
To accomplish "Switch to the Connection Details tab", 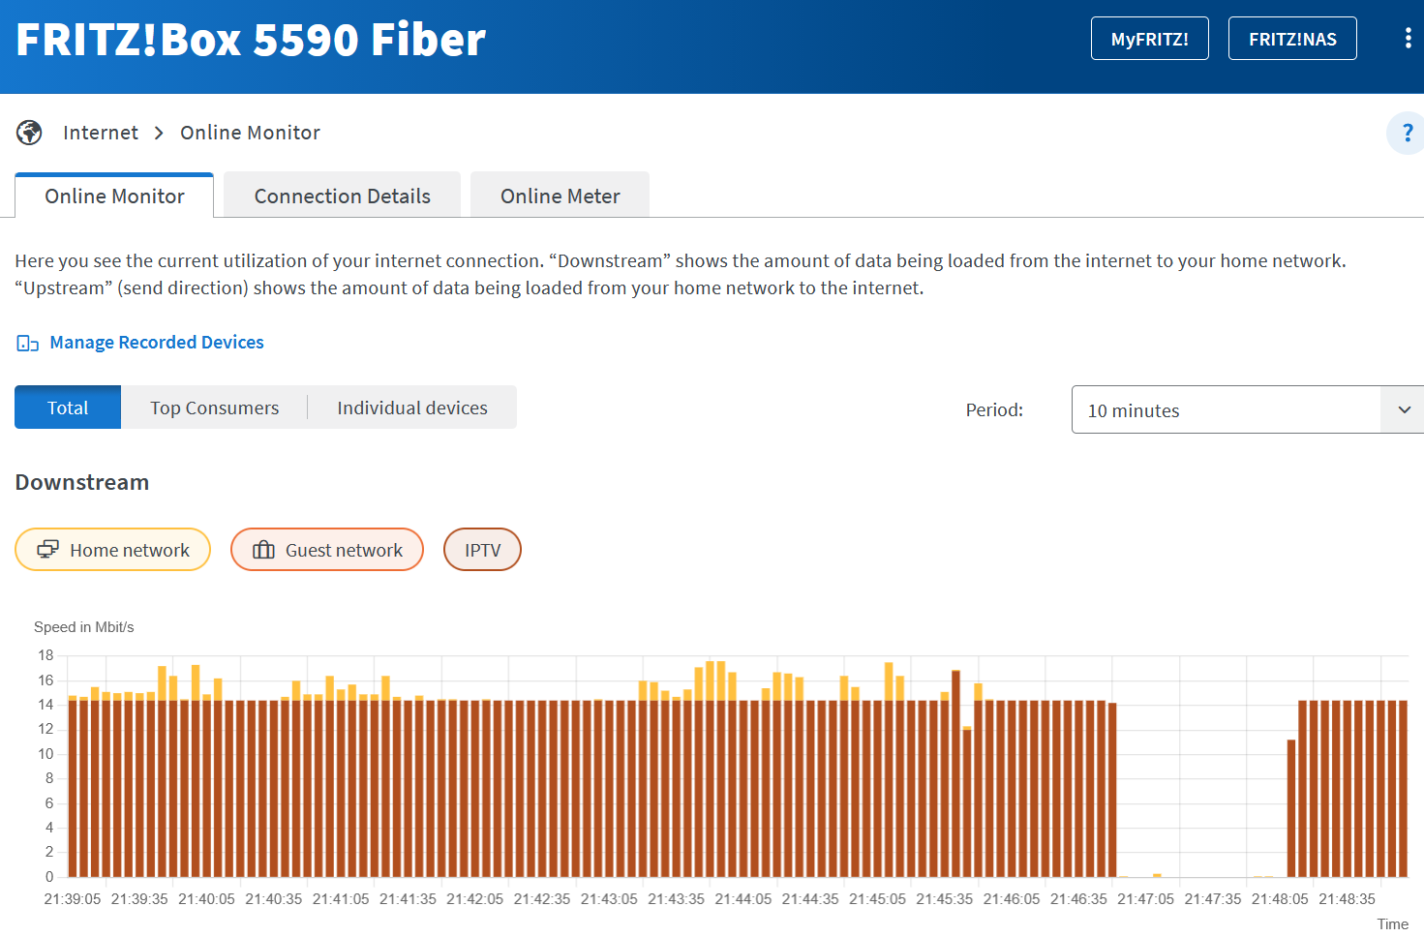I will 342,196.
